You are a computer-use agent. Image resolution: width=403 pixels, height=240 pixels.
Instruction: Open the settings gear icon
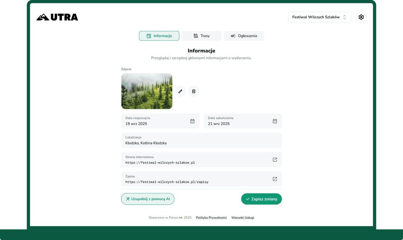(361, 17)
